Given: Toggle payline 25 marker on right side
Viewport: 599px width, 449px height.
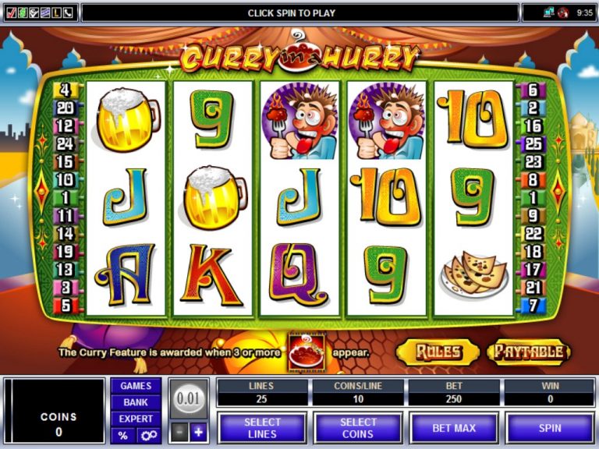Looking at the screenshot, I should pyautogui.click(x=533, y=144).
